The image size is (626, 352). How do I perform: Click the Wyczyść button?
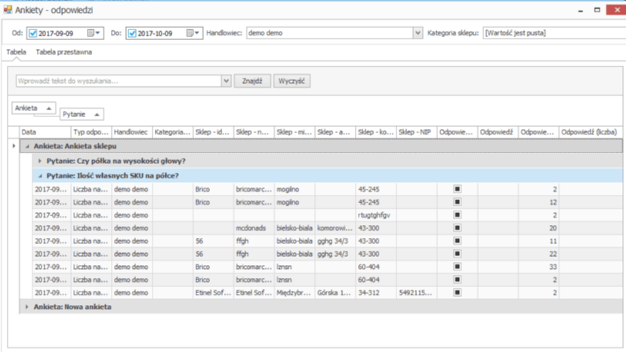point(291,81)
